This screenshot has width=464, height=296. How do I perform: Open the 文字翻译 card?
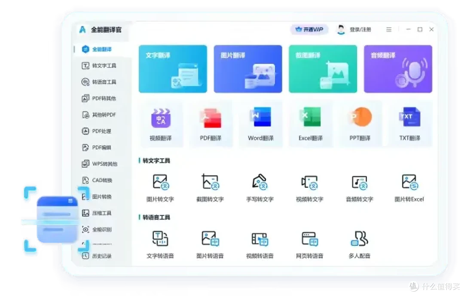pyautogui.click(x=173, y=69)
